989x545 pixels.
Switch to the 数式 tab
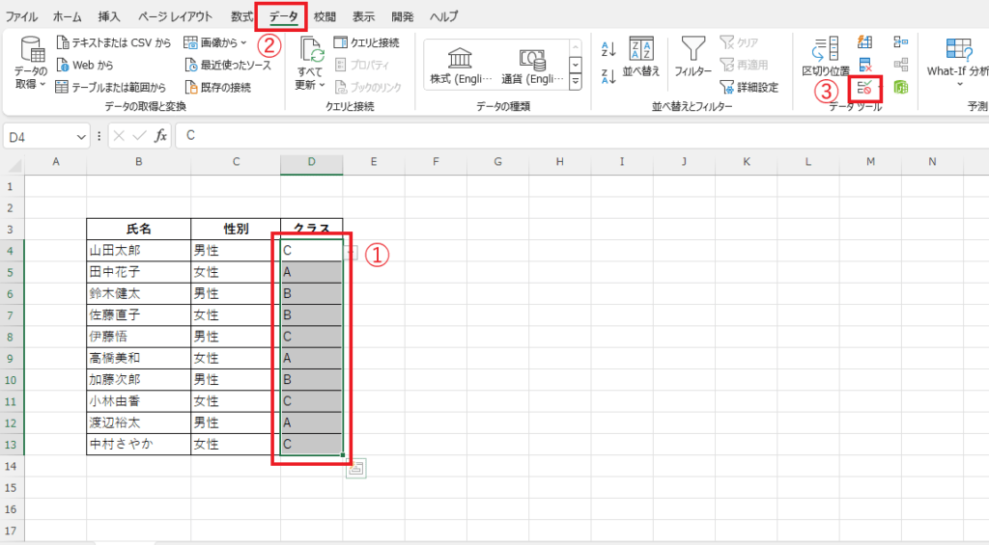coord(241,16)
